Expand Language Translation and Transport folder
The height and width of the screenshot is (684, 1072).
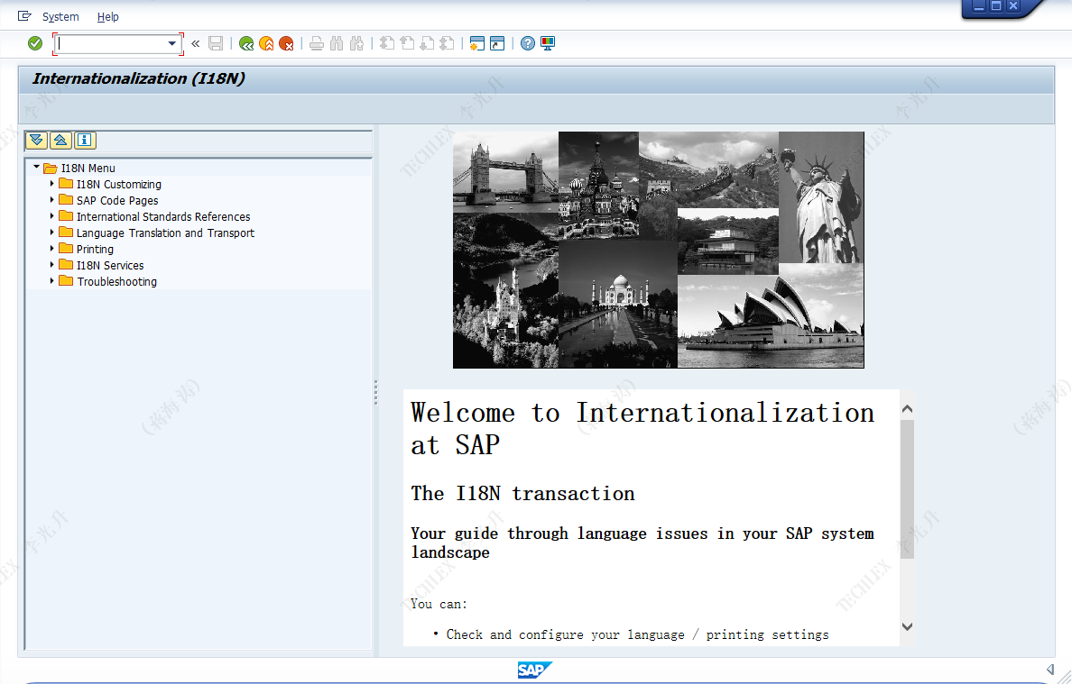click(52, 233)
